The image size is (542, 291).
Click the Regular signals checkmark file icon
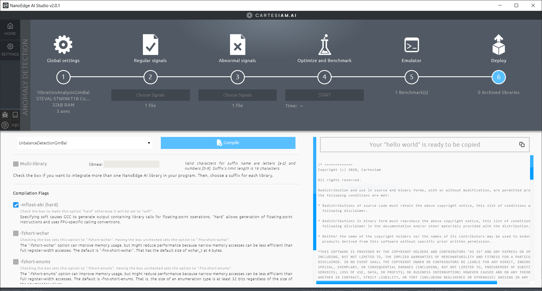[150, 45]
